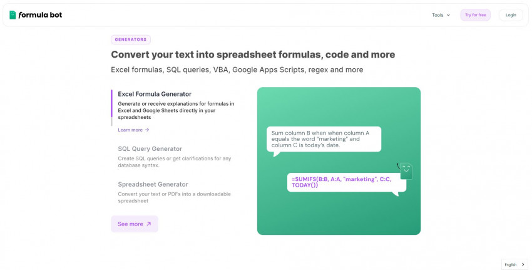This screenshot has width=532, height=270.
Task: Open the Learn more link
Action: coord(130,130)
